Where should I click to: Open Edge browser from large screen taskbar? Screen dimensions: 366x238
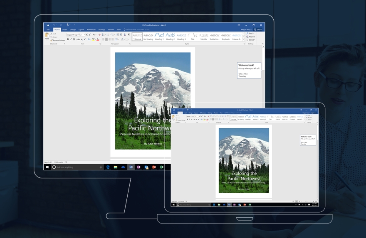(108, 167)
